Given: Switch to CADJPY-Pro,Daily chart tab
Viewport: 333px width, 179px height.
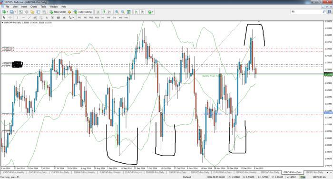Looking at the screenshot, I should click(x=38, y=172).
